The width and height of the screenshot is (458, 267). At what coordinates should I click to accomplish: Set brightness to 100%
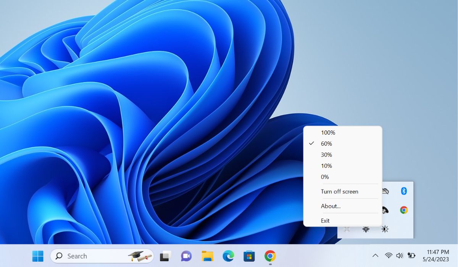coord(328,133)
